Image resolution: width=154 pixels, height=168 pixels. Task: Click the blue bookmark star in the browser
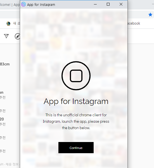[x=150, y=15]
